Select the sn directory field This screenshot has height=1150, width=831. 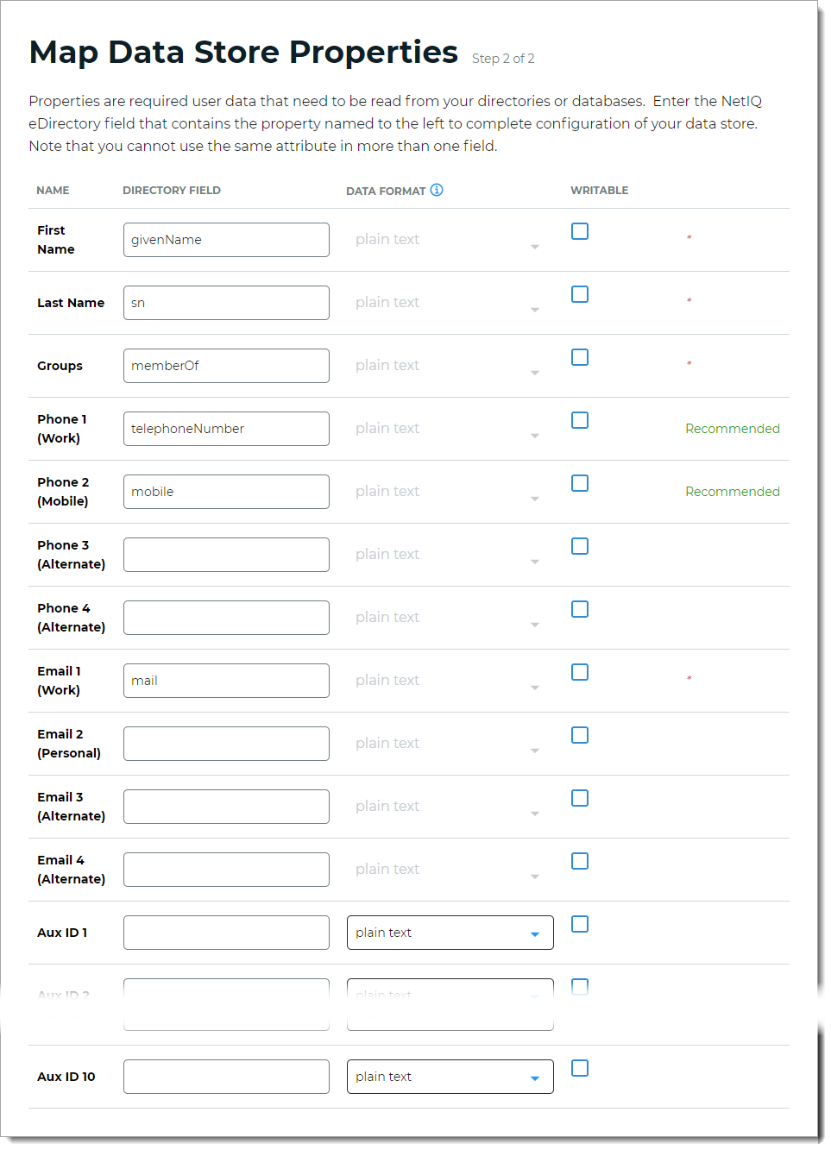pos(226,302)
